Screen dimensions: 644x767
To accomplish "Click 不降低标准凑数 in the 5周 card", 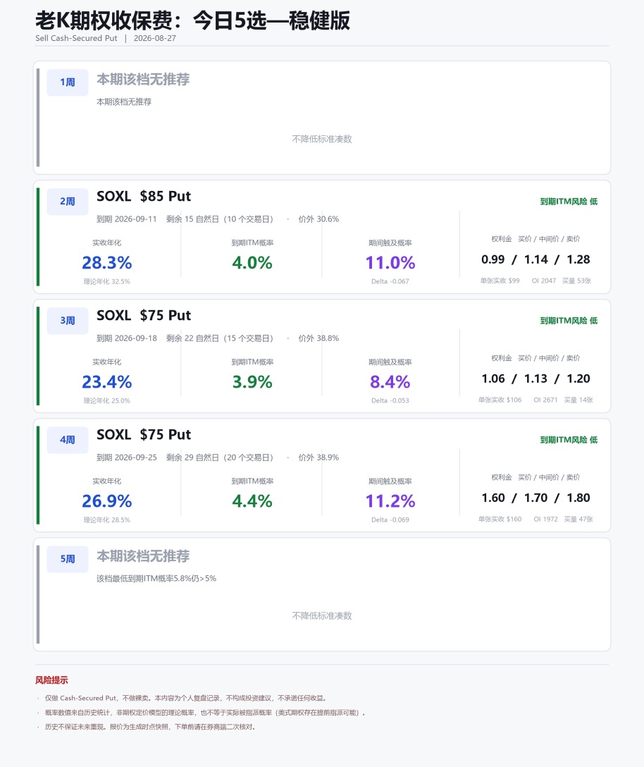I will pyautogui.click(x=322, y=616).
